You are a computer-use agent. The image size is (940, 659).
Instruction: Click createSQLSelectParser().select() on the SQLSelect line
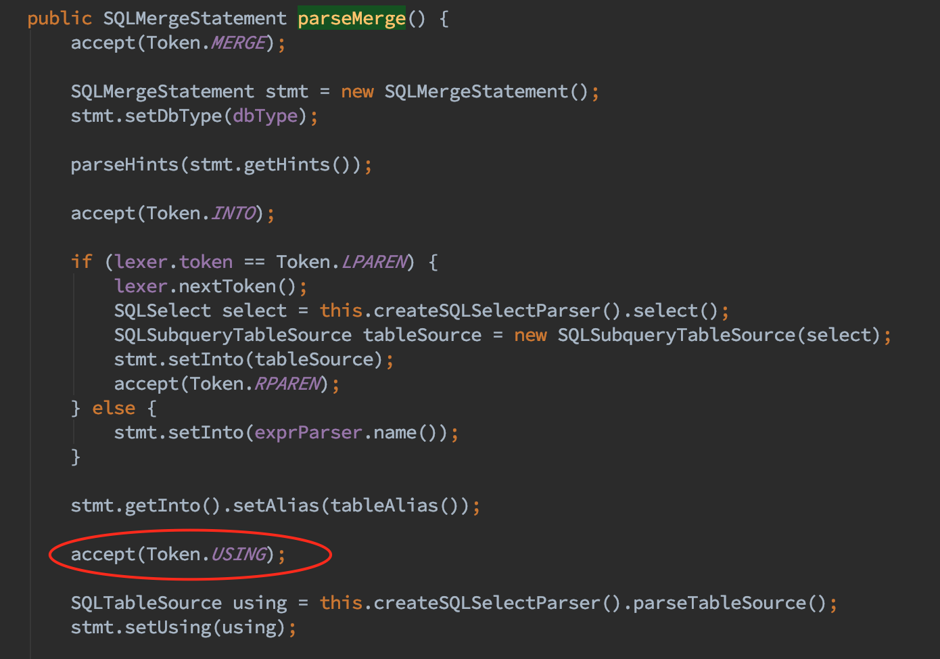(546, 311)
